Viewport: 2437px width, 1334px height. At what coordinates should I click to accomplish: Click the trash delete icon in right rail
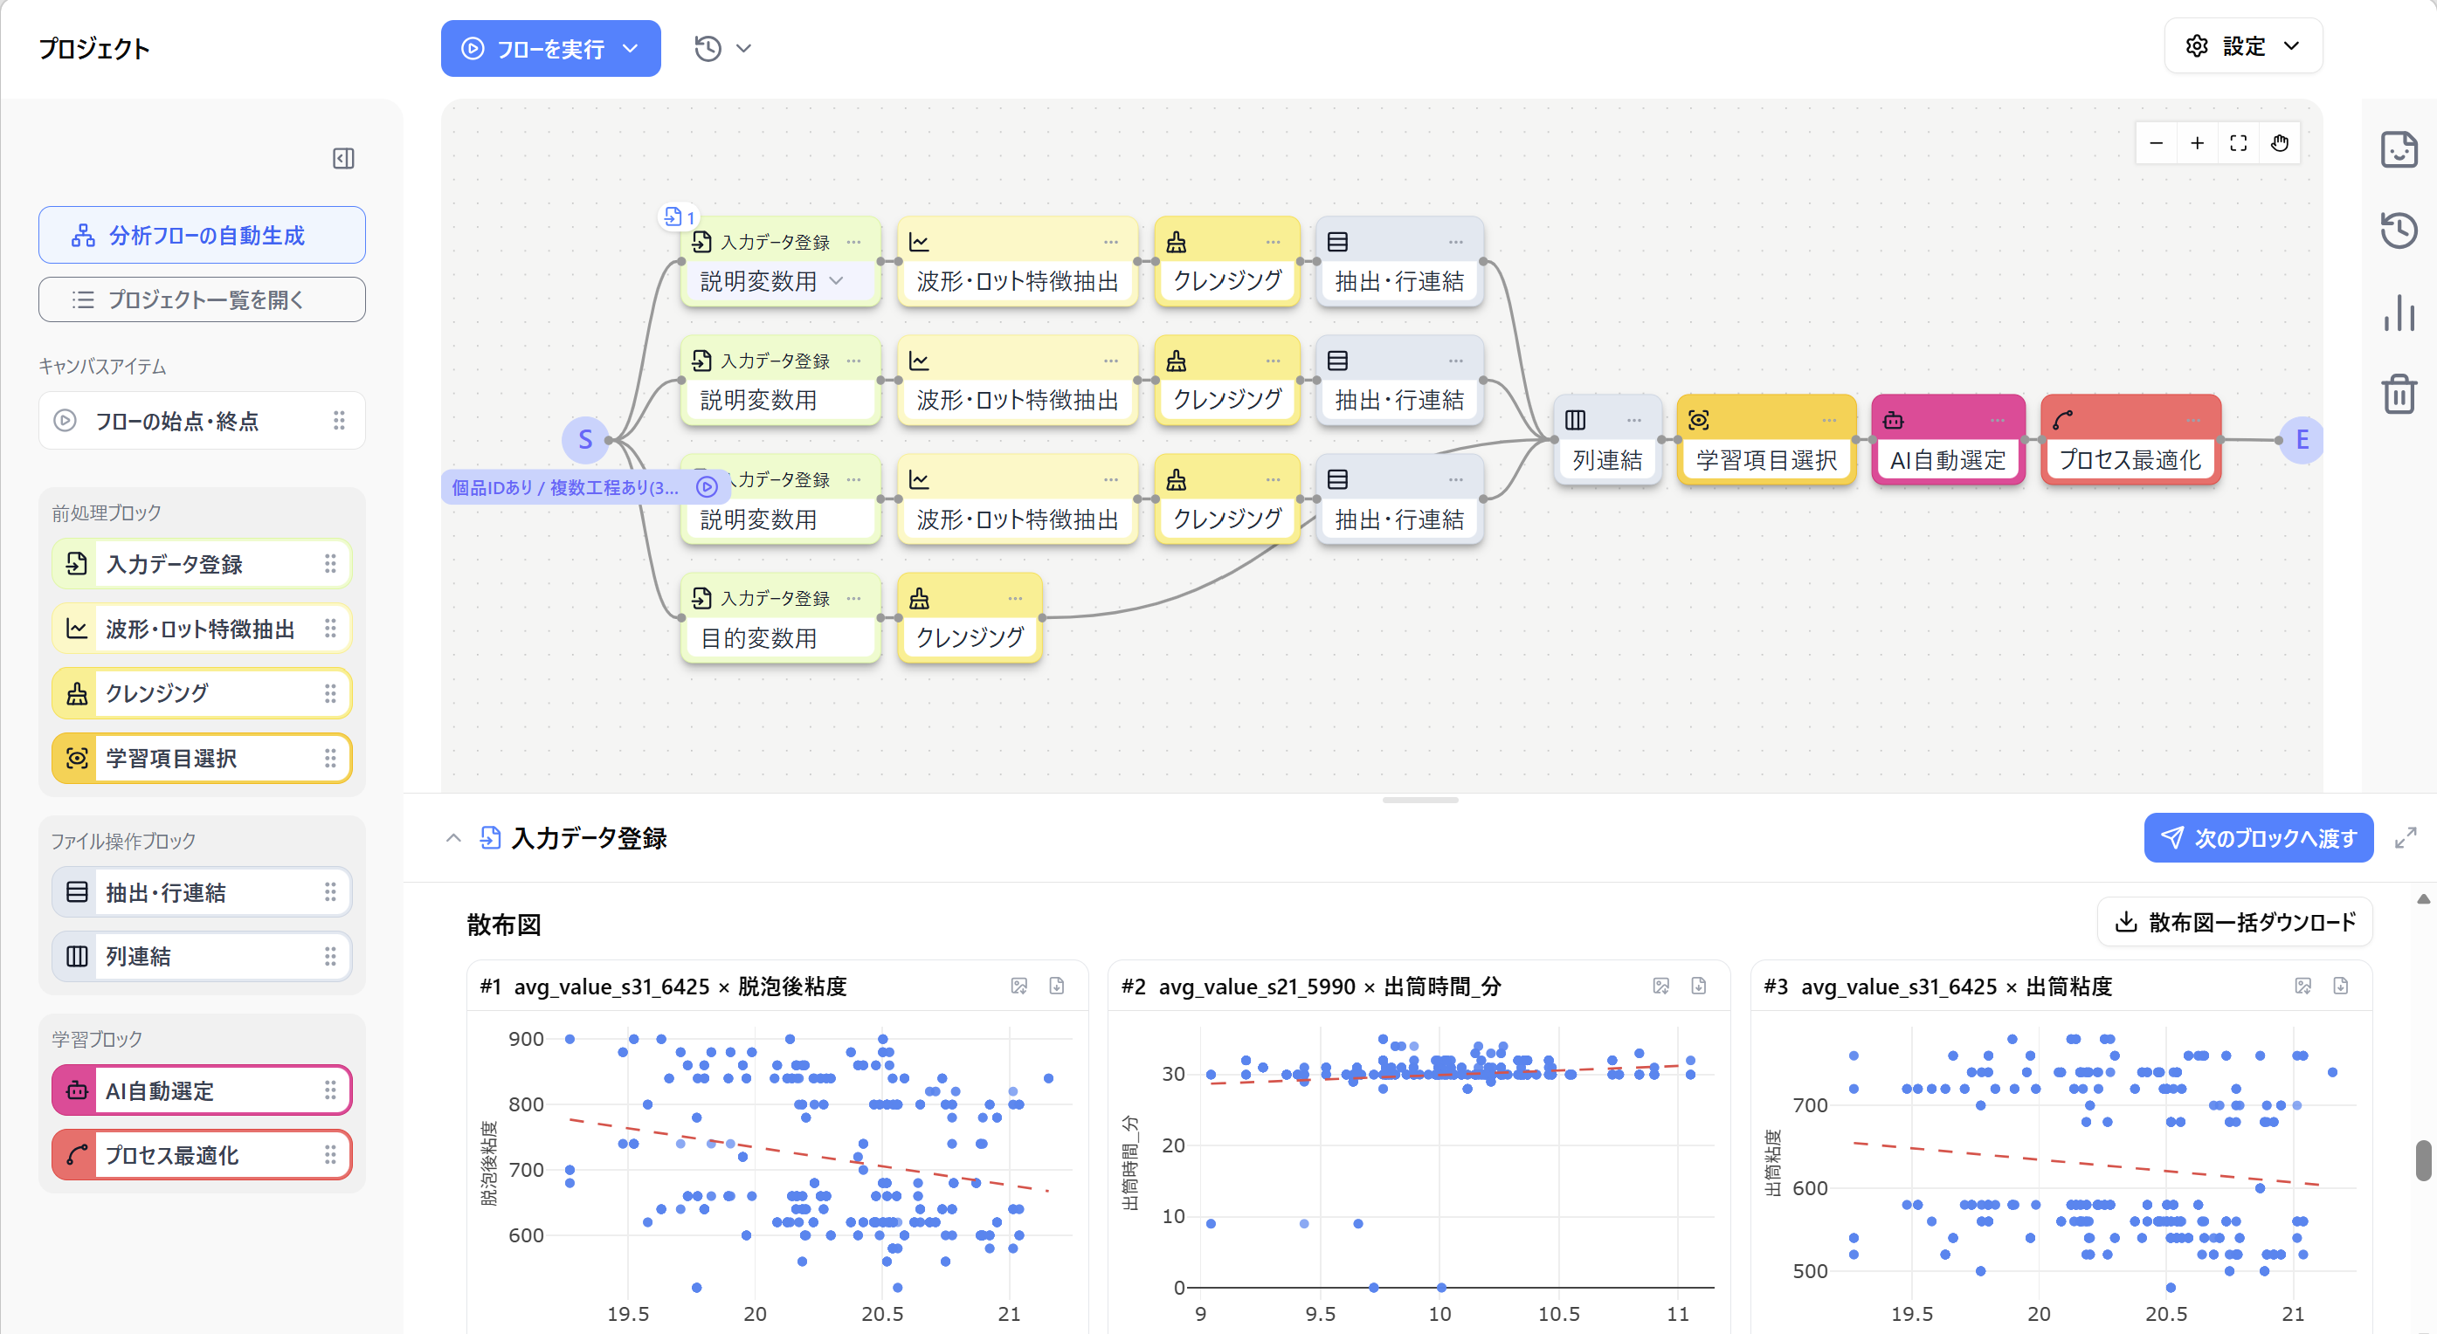[2399, 393]
